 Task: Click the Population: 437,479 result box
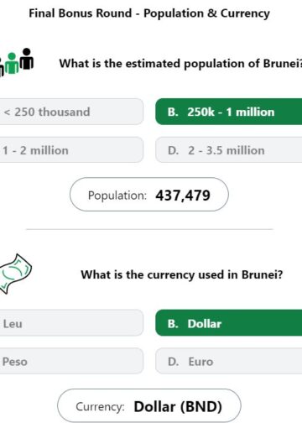click(x=149, y=195)
